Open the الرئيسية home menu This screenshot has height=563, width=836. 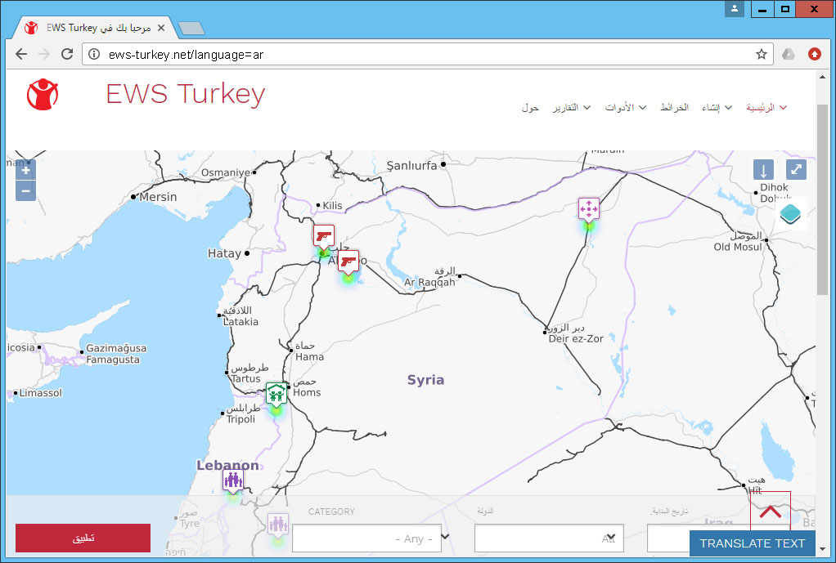(766, 108)
